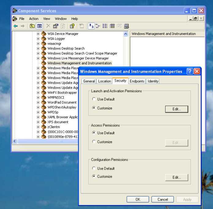Click the XPS document component icon
This screenshot has height=209, width=213.
pos(44,122)
